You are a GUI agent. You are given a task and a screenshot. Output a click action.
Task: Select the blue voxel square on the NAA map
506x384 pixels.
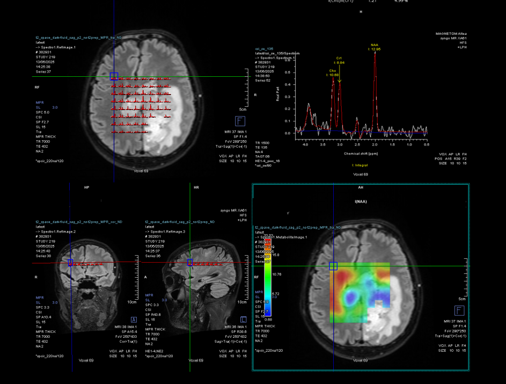point(333,266)
